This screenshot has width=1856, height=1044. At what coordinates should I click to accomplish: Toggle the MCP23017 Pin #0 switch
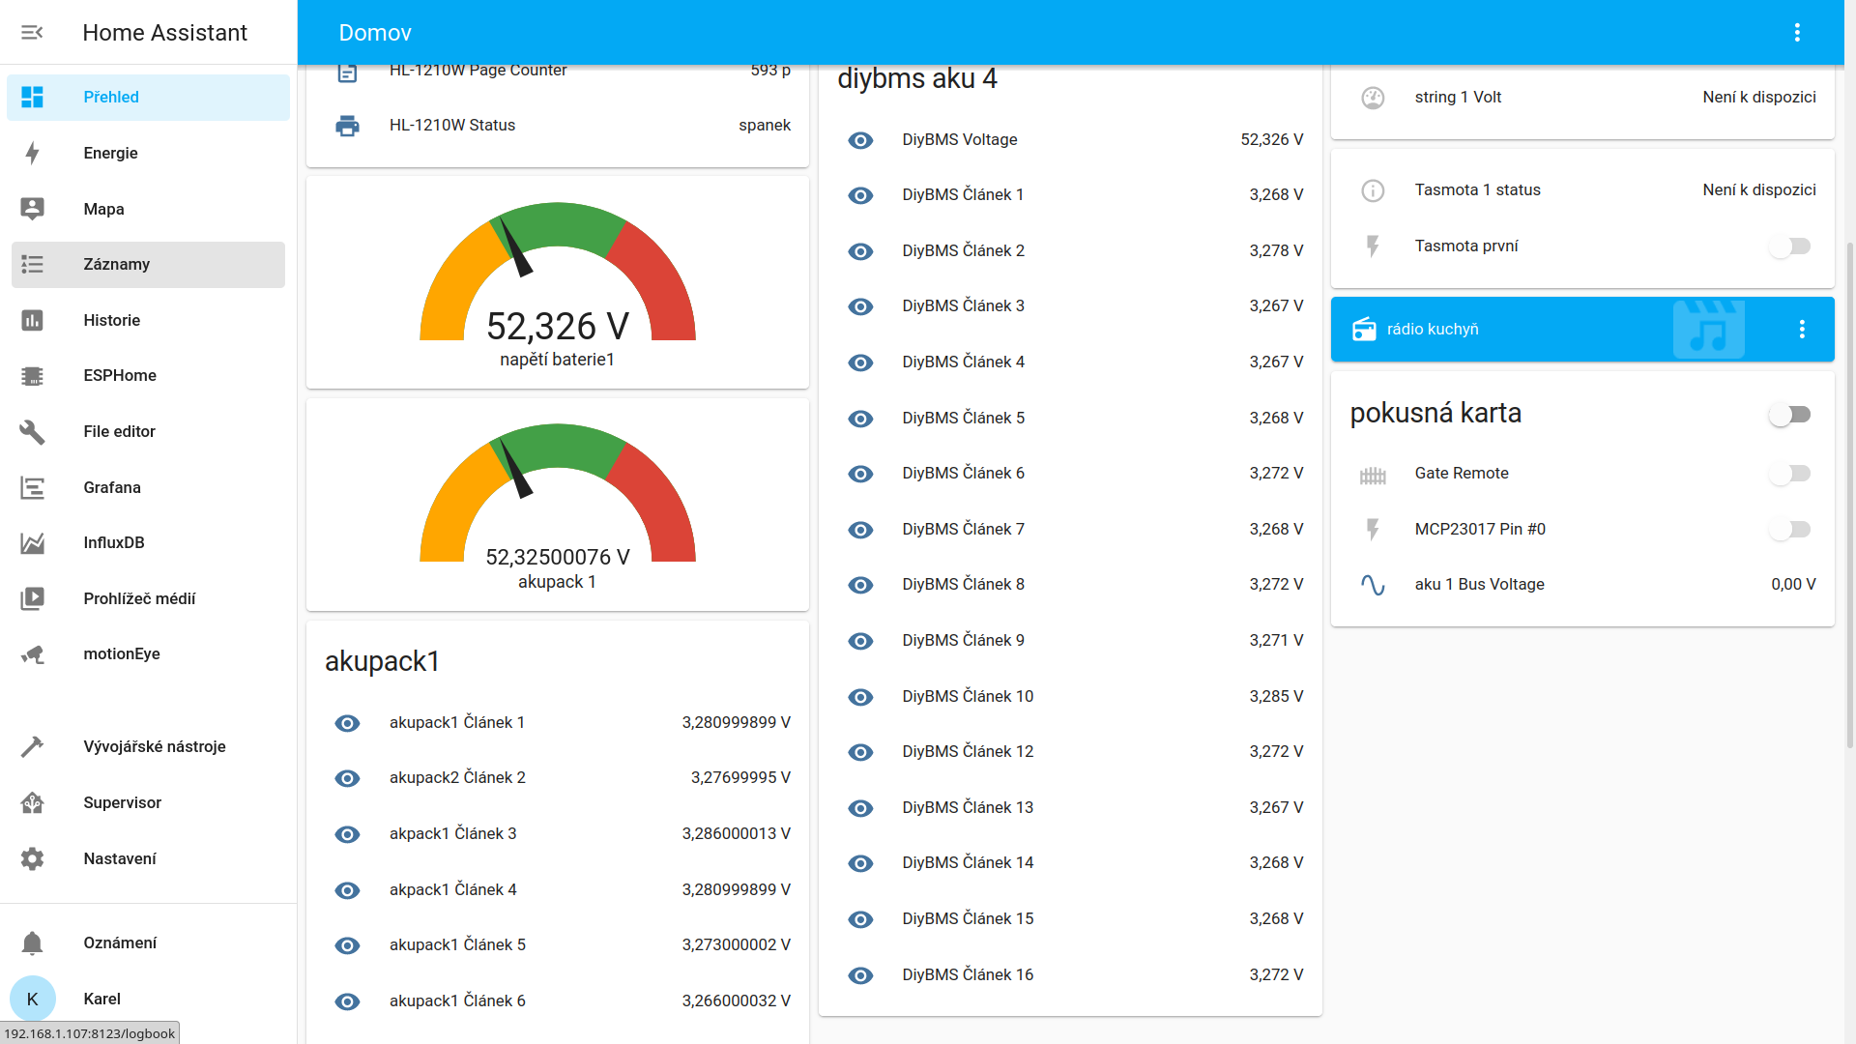click(x=1790, y=530)
